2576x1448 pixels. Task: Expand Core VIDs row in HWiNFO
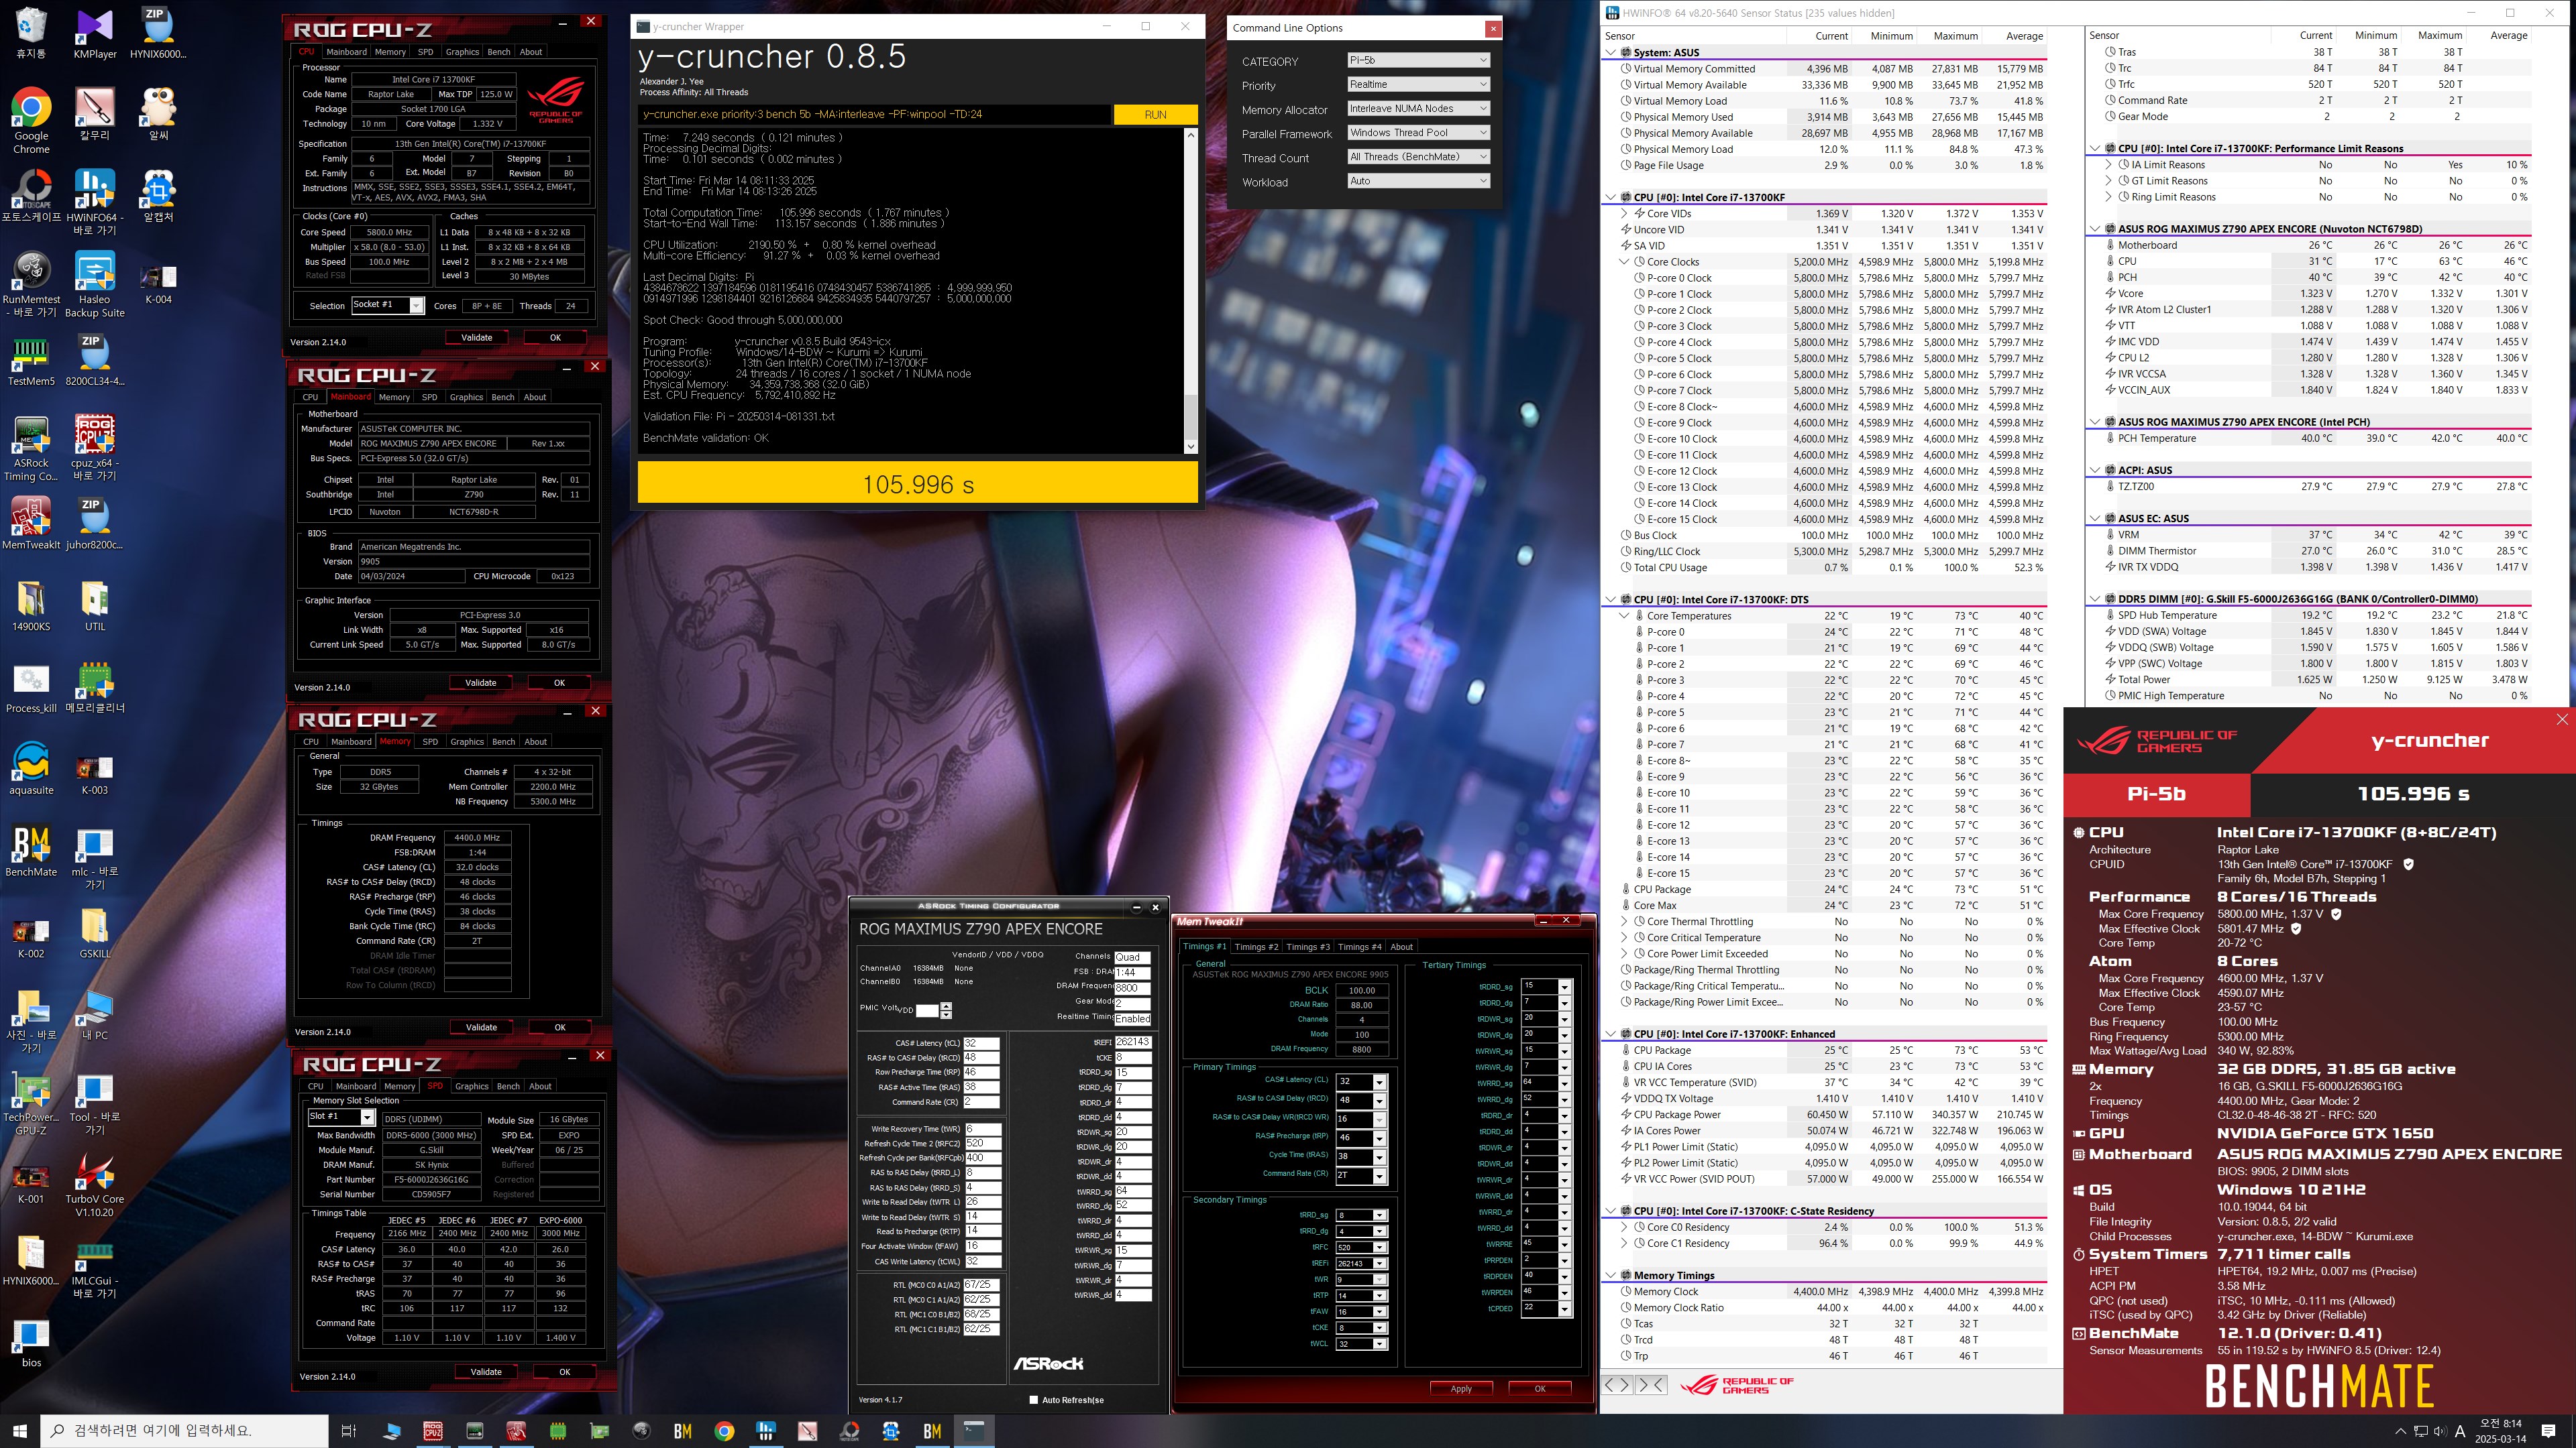[1624, 213]
